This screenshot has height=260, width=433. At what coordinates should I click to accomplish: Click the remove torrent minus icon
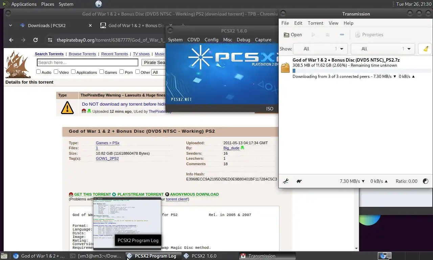342,35
